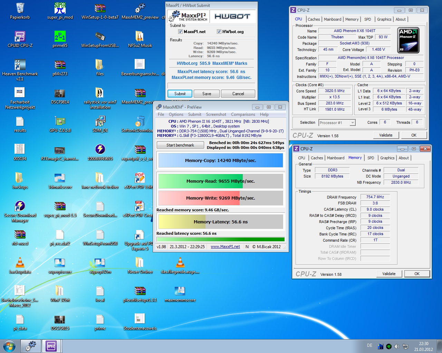
Task: Open CPUID CPU-Z desktop shortcut
Action: point(20,39)
